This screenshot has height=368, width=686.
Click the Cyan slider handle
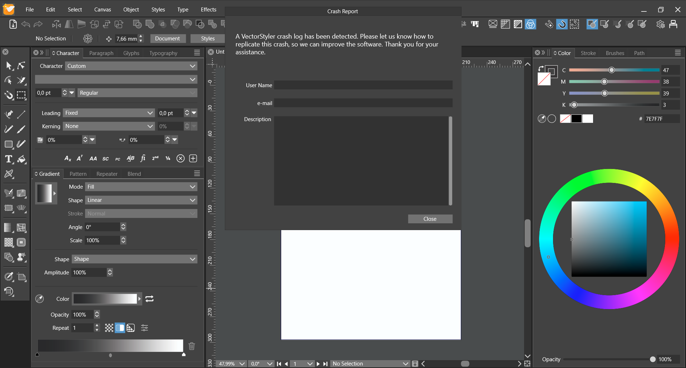click(611, 70)
